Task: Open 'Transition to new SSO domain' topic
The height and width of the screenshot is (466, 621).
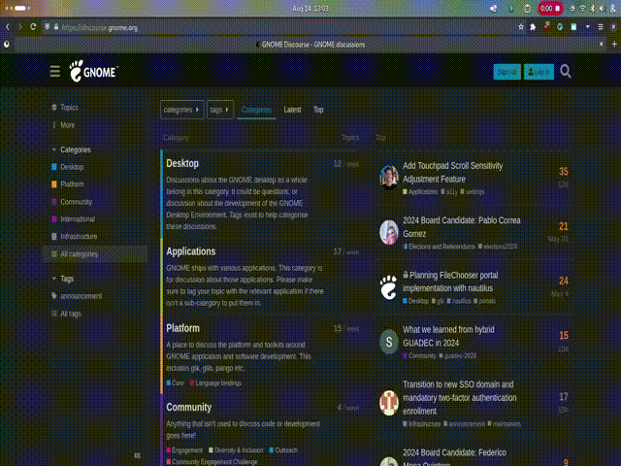Action: coord(460,397)
